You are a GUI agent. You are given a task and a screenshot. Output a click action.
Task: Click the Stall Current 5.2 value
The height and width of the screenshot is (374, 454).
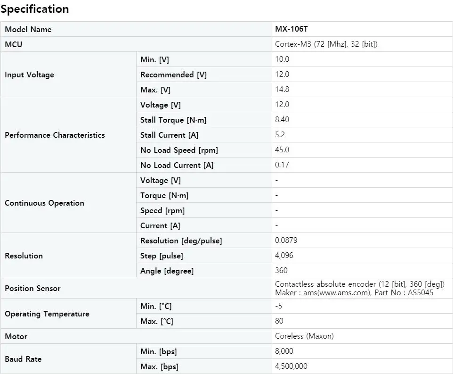click(280, 134)
